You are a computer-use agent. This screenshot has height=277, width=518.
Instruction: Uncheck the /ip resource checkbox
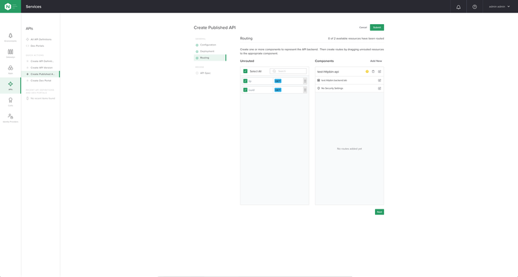click(x=245, y=81)
